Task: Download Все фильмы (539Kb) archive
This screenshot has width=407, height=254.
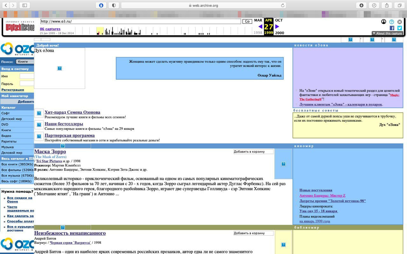Action: [x=17, y=170]
